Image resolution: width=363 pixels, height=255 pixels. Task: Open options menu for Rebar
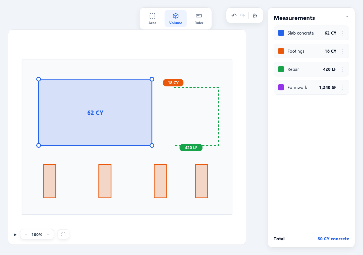342,69
